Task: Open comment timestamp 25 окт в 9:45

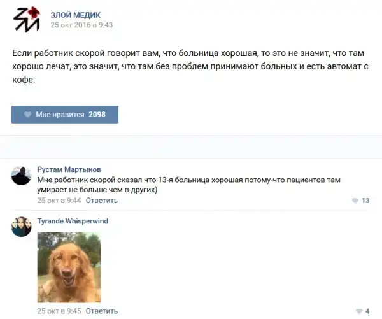Action: click(59, 311)
